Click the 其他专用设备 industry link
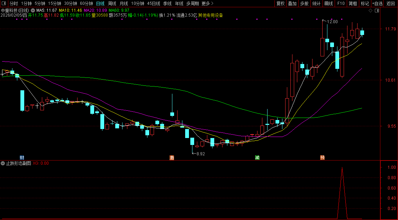The height and width of the screenshot is (220, 398). pyautogui.click(x=210, y=15)
